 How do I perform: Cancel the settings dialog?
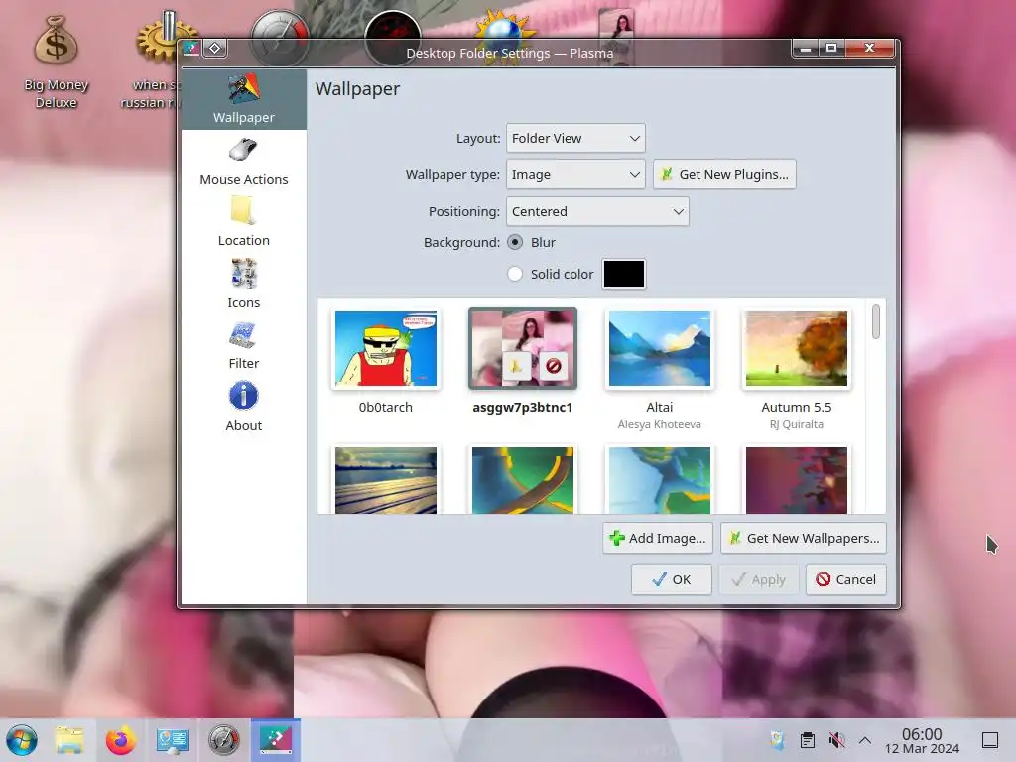tap(846, 579)
